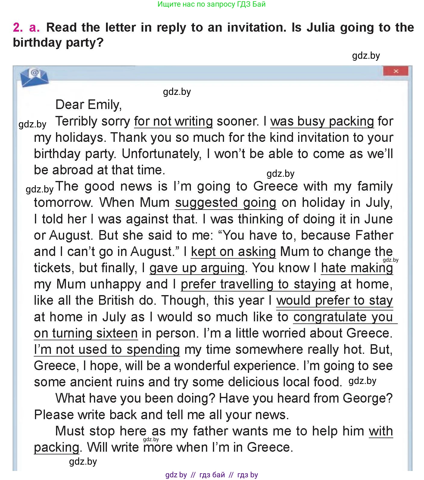Click the email envelope icon
The height and width of the screenshot is (480, 424).
click(34, 77)
